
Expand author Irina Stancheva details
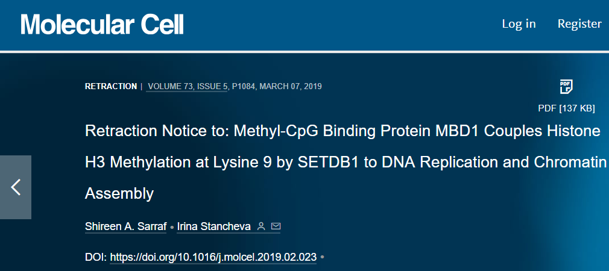click(x=213, y=226)
